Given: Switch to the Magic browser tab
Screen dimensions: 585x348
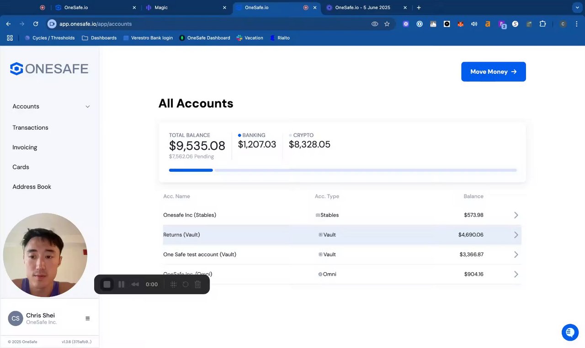Looking at the screenshot, I should coord(186,8).
